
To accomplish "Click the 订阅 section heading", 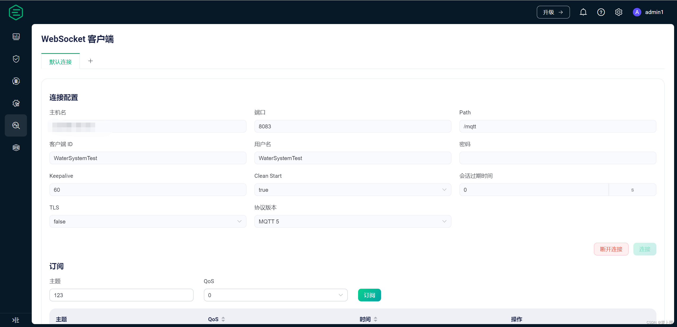I will coord(57,266).
